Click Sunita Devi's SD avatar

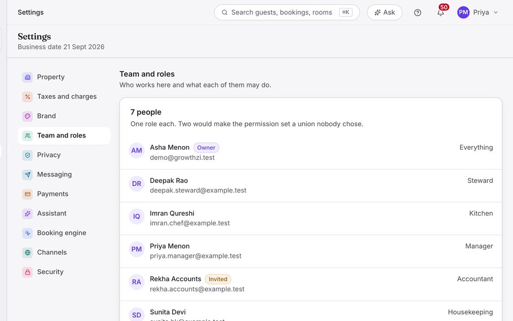click(136, 315)
